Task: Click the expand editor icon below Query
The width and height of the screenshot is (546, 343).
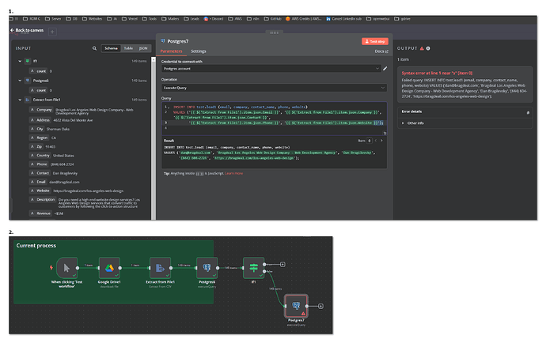Action: point(385,133)
